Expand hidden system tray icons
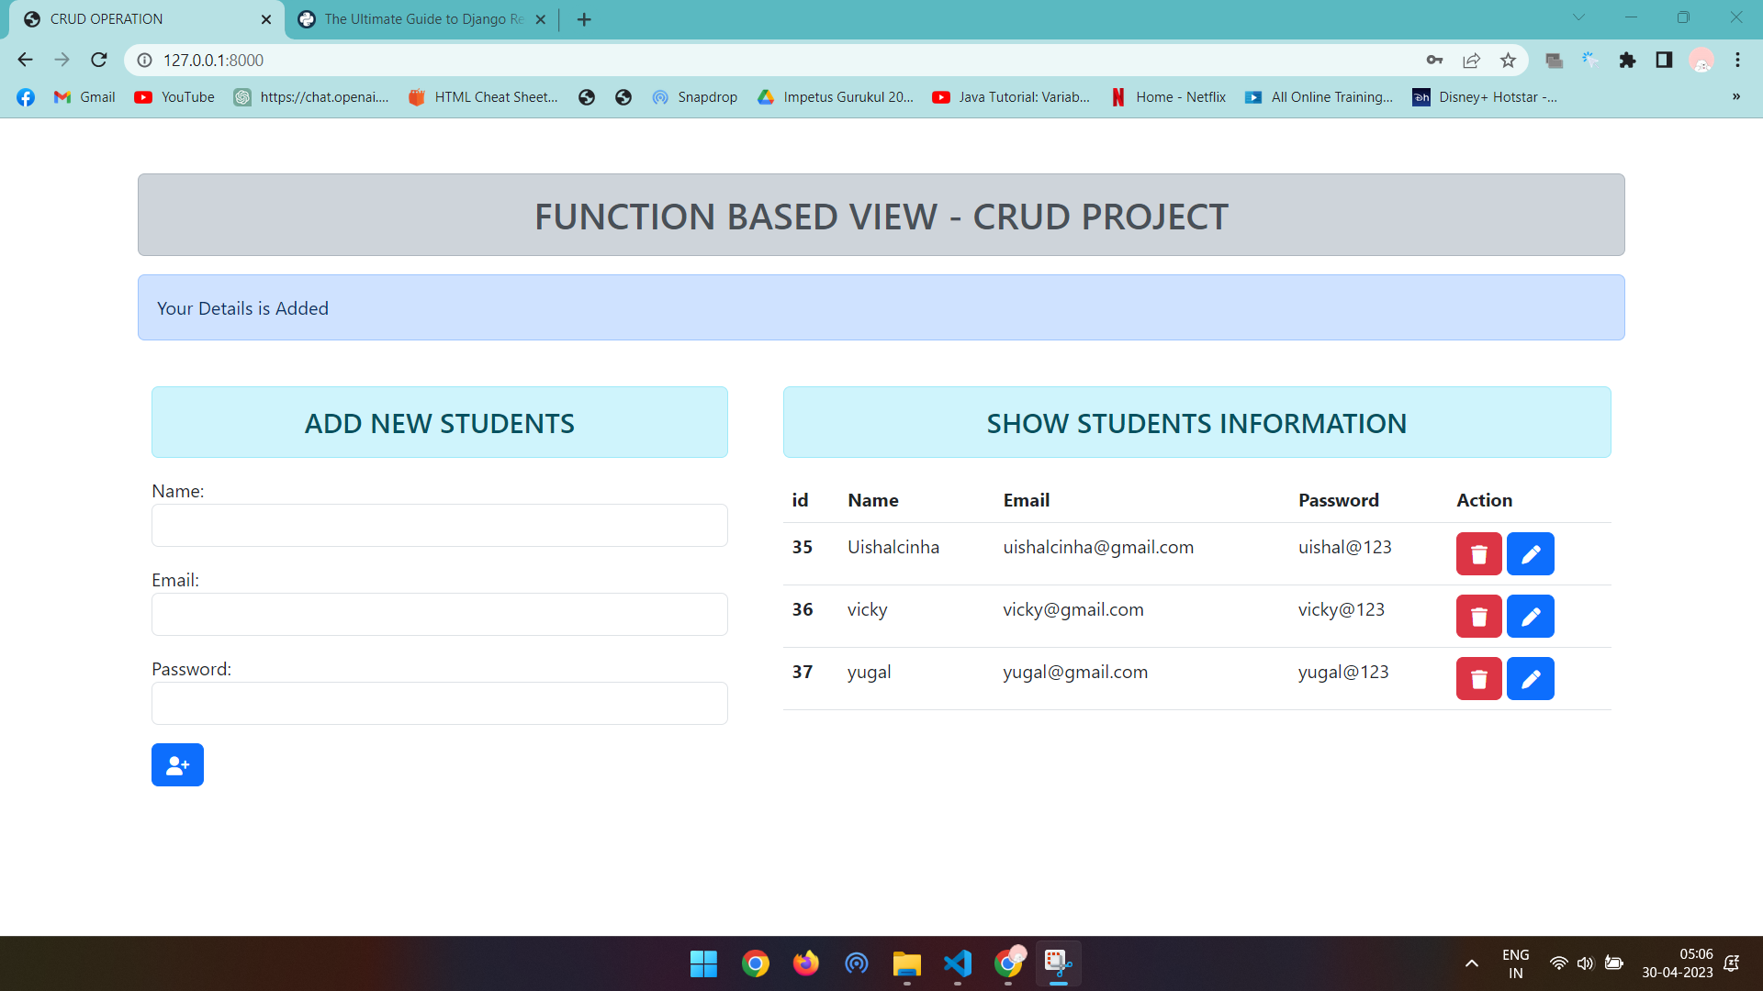The width and height of the screenshot is (1763, 991). click(x=1472, y=963)
